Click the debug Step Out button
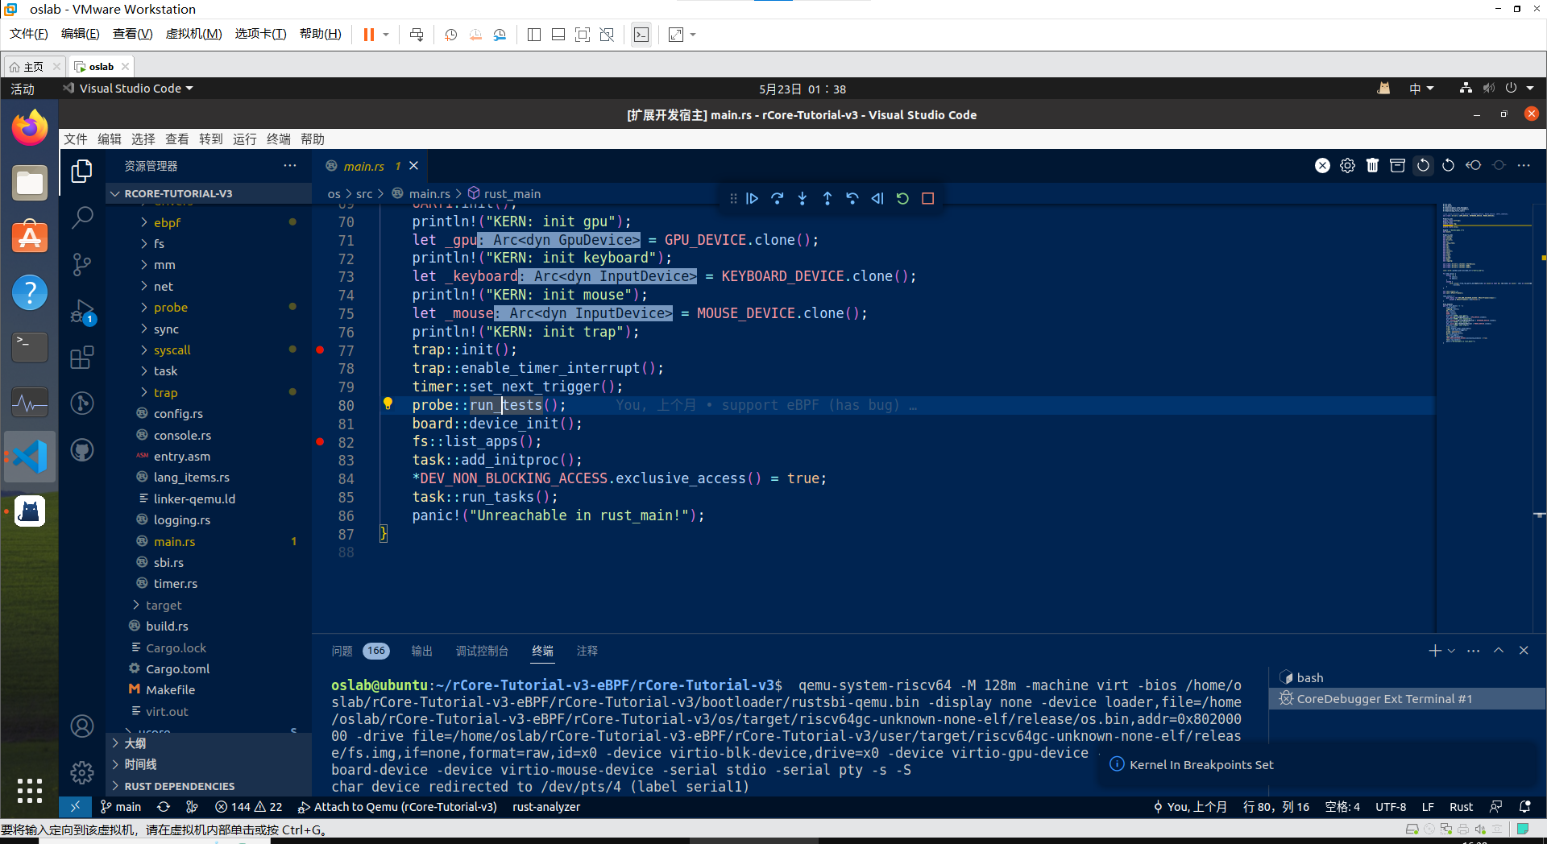Screen dimensions: 1547x844 coord(827,198)
